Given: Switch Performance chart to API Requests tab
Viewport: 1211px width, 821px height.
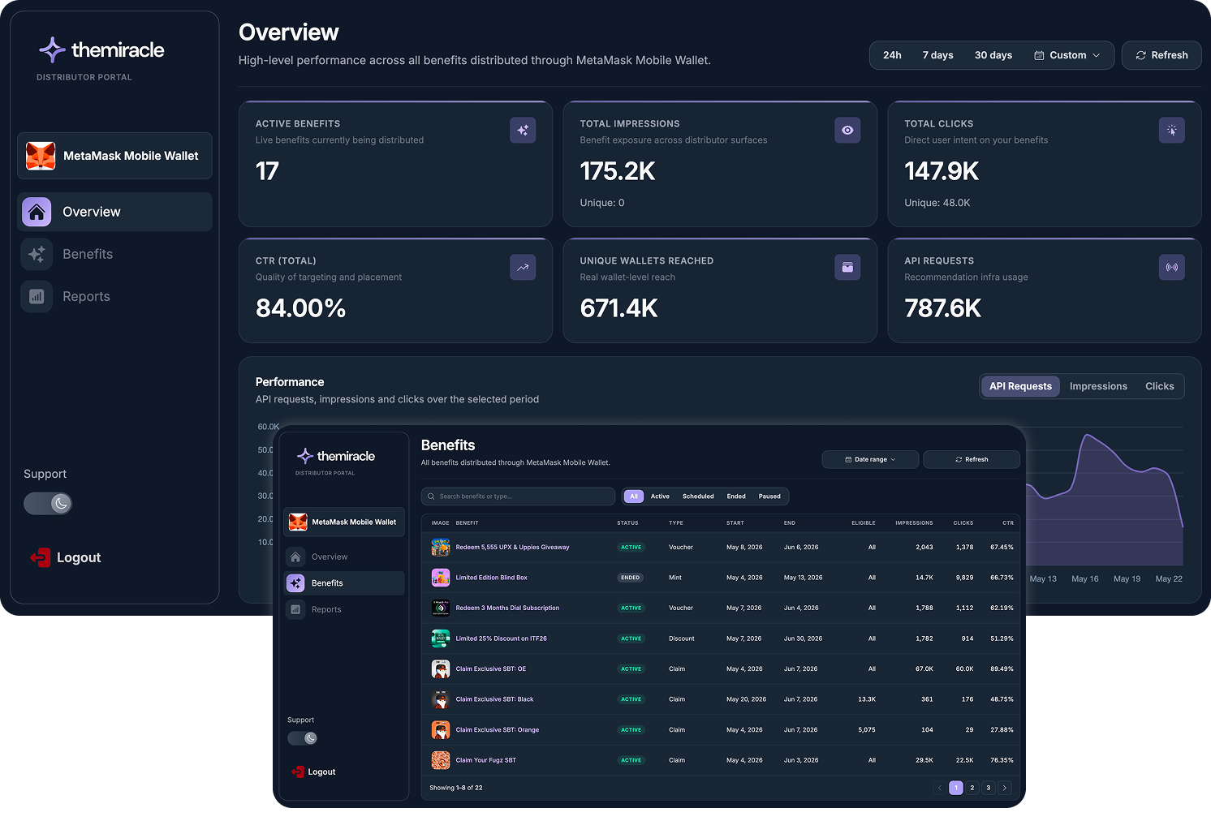Looking at the screenshot, I should pyautogui.click(x=1020, y=386).
